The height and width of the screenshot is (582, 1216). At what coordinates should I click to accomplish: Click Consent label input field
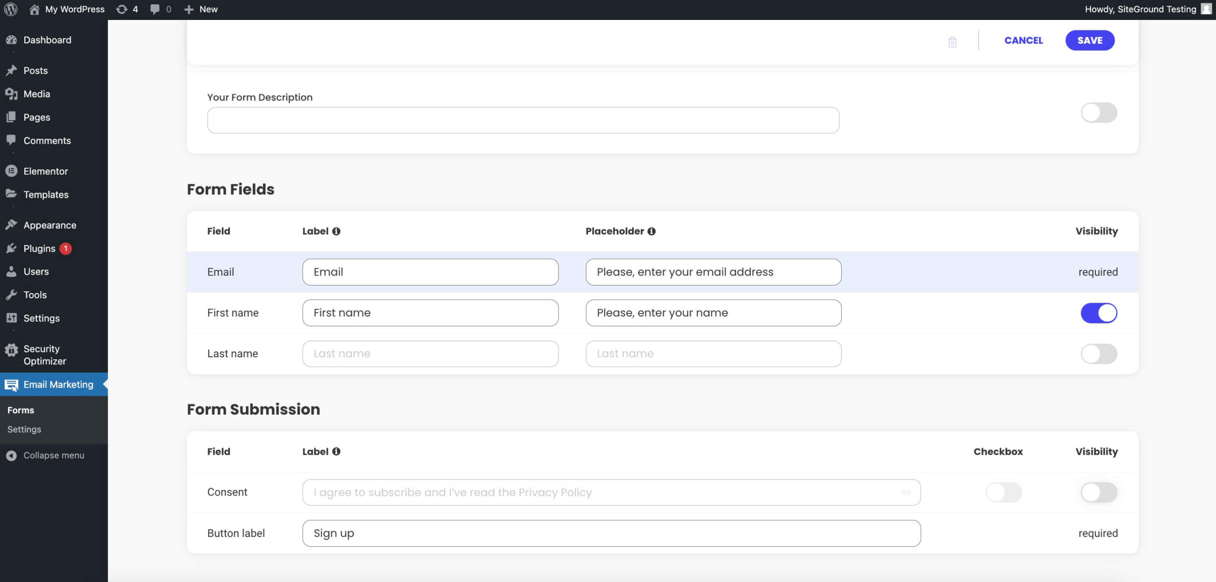611,492
